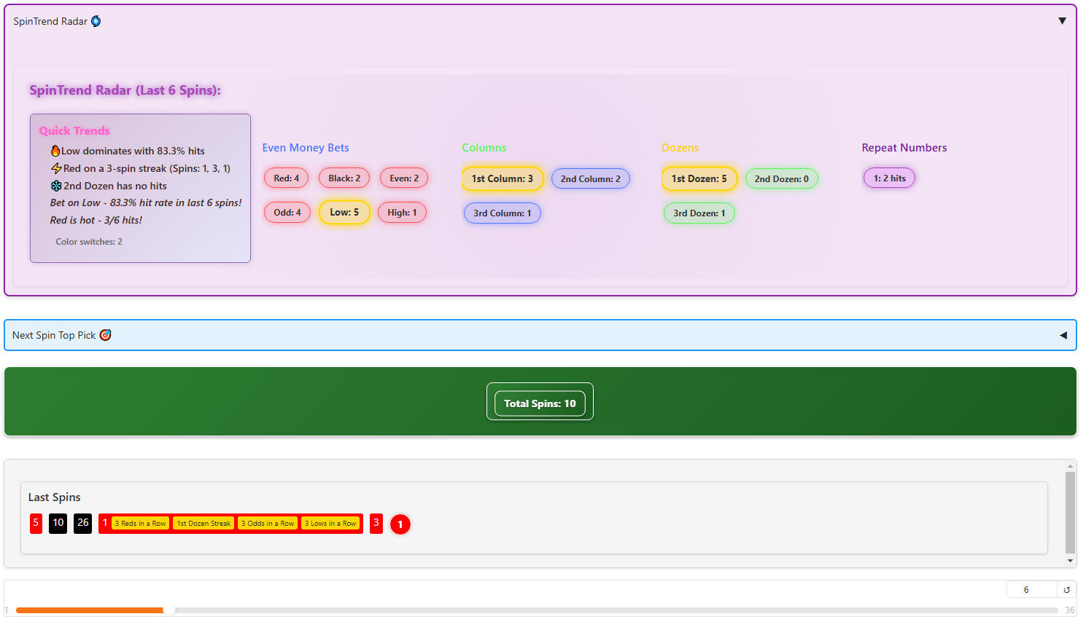The height and width of the screenshot is (630, 1086).
Task: Click the target icon beside Next Spin Top Pick
Action: [x=106, y=335]
